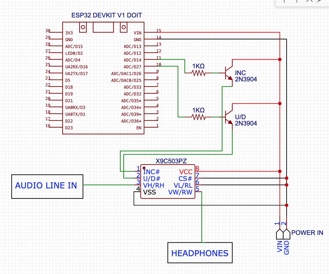Click the pin 1 dot marker on X9C503PZ

coord(144,168)
